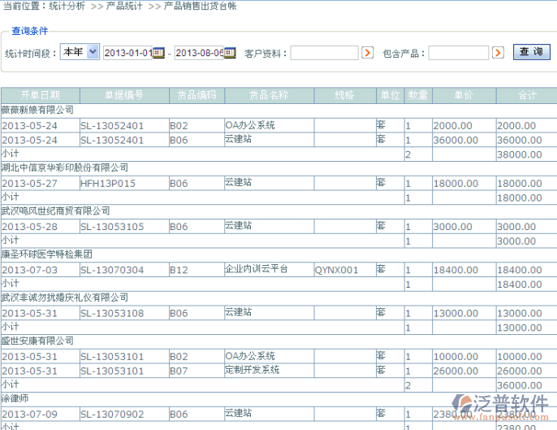The height and width of the screenshot is (430, 557).
Task: Click date cell 2013-05-27
Action: (x=29, y=184)
